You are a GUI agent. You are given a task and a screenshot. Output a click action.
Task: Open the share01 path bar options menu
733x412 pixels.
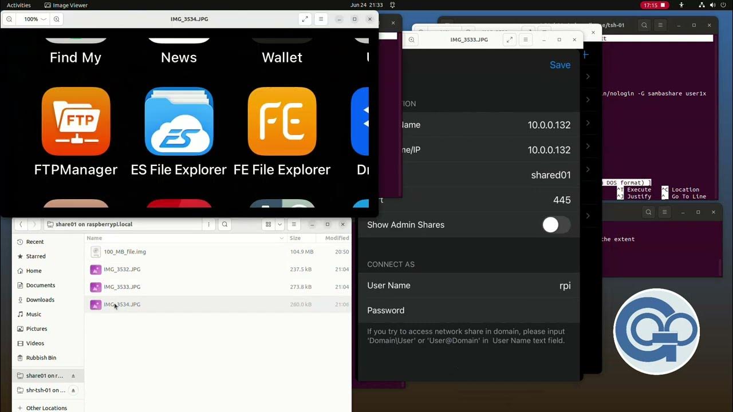208,224
